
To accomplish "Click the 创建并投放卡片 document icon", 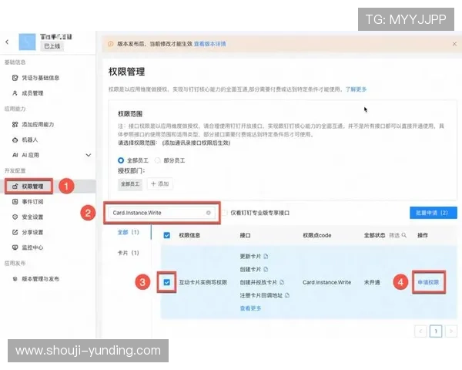I will (x=282, y=282).
